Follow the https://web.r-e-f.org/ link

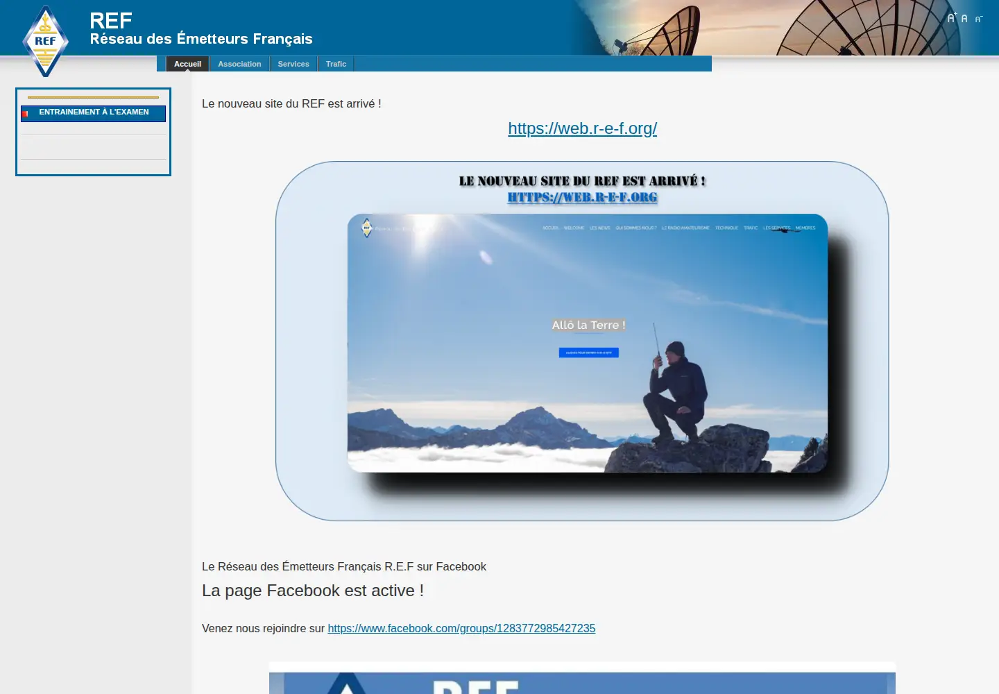(582, 128)
